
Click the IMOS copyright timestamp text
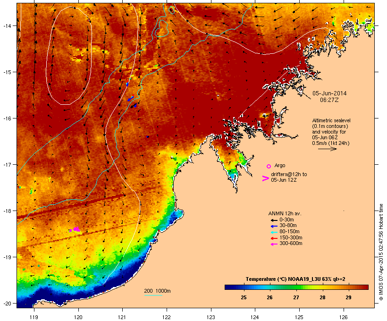click(x=381, y=252)
